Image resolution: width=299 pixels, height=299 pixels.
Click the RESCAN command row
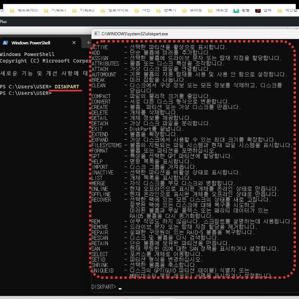(155, 238)
